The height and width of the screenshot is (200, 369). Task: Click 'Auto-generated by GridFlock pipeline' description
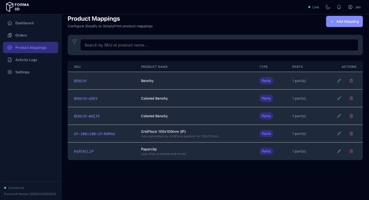click(181, 136)
